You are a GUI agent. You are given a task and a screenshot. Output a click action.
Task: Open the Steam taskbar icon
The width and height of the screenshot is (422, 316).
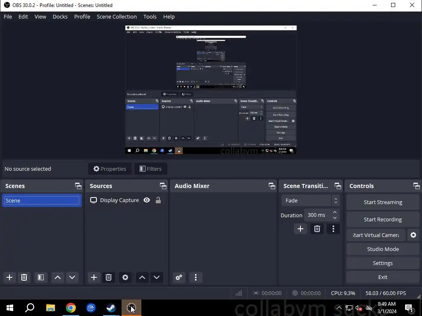tap(111, 308)
